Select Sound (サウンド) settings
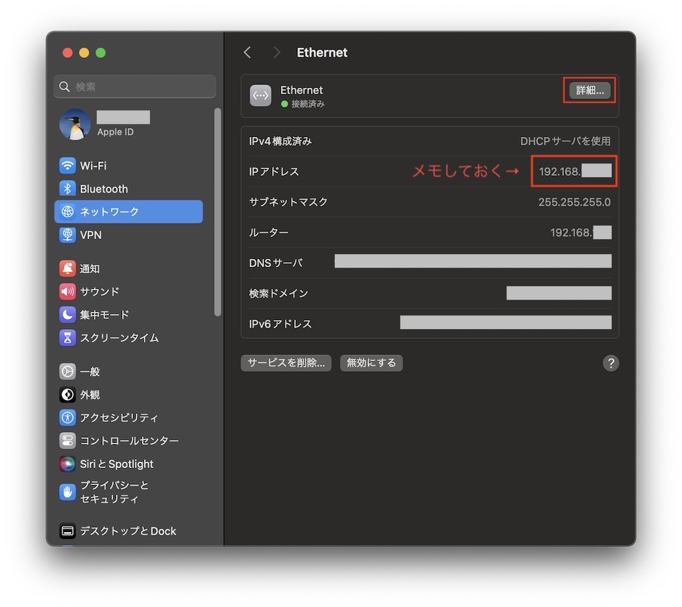 pyautogui.click(x=99, y=292)
